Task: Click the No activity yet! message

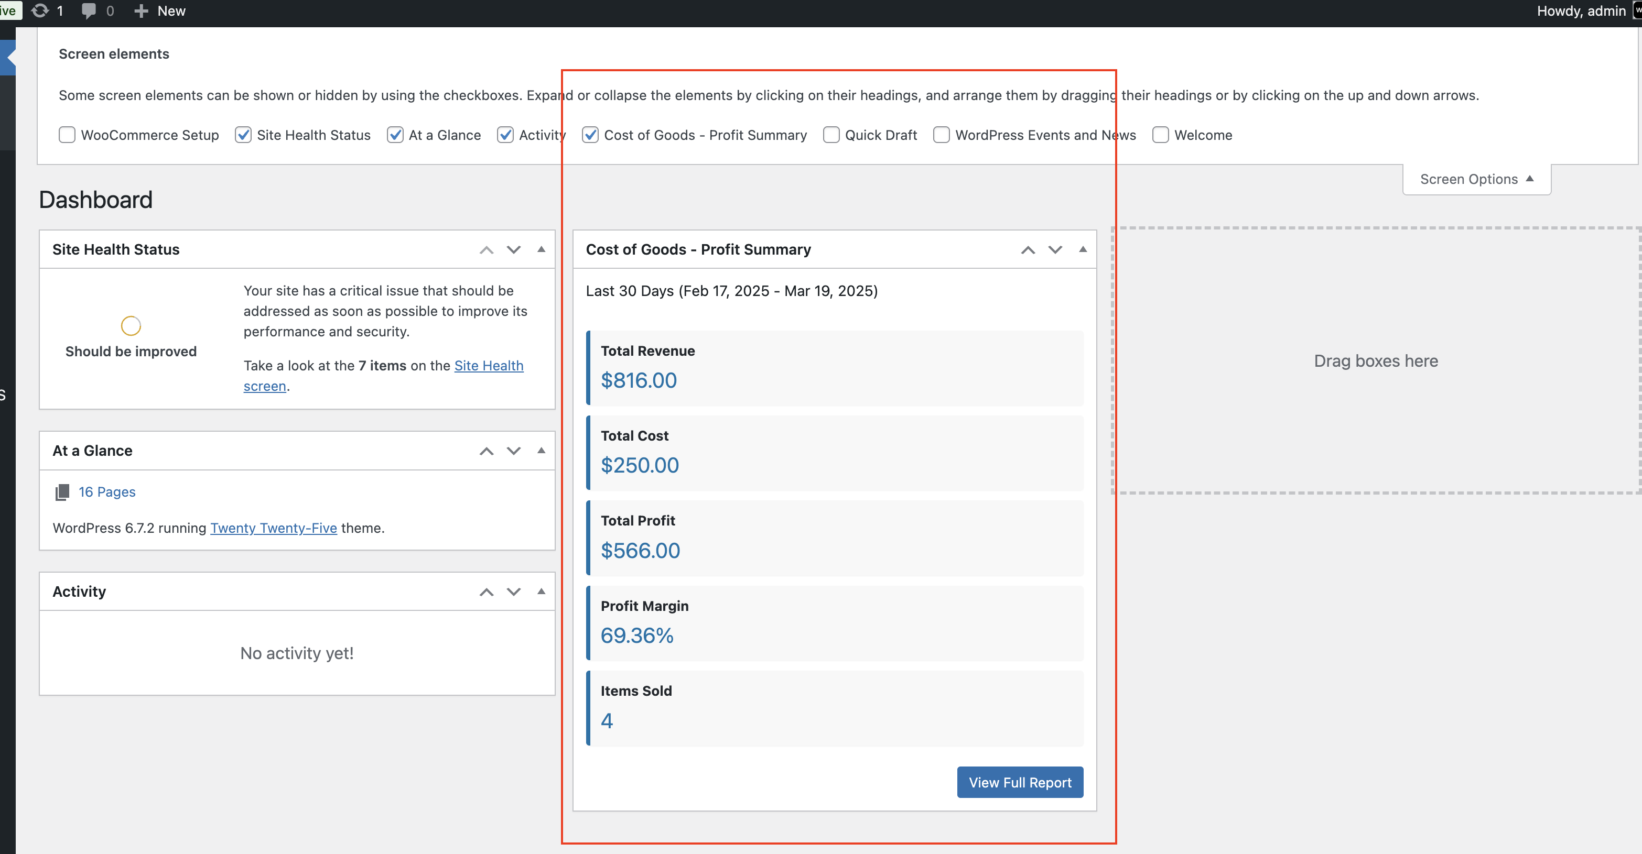Action: pyautogui.click(x=297, y=653)
